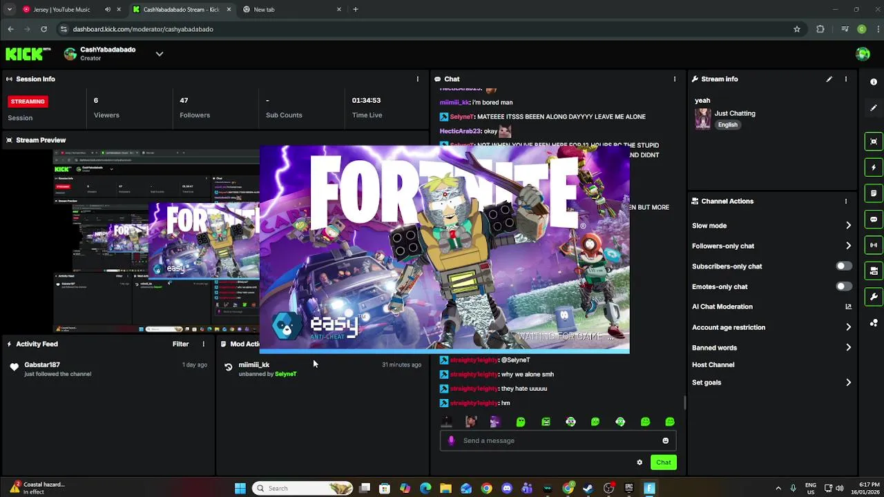Click the Send a message input field
Viewport: 884px width, 497px height.
558,440
